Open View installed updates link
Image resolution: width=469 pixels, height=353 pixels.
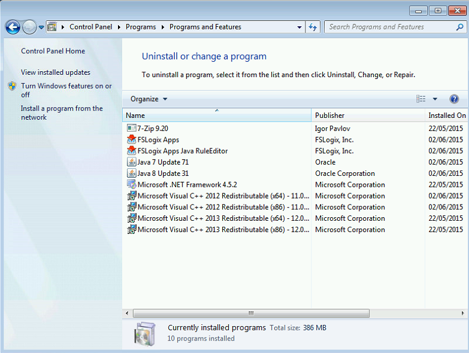56,72
